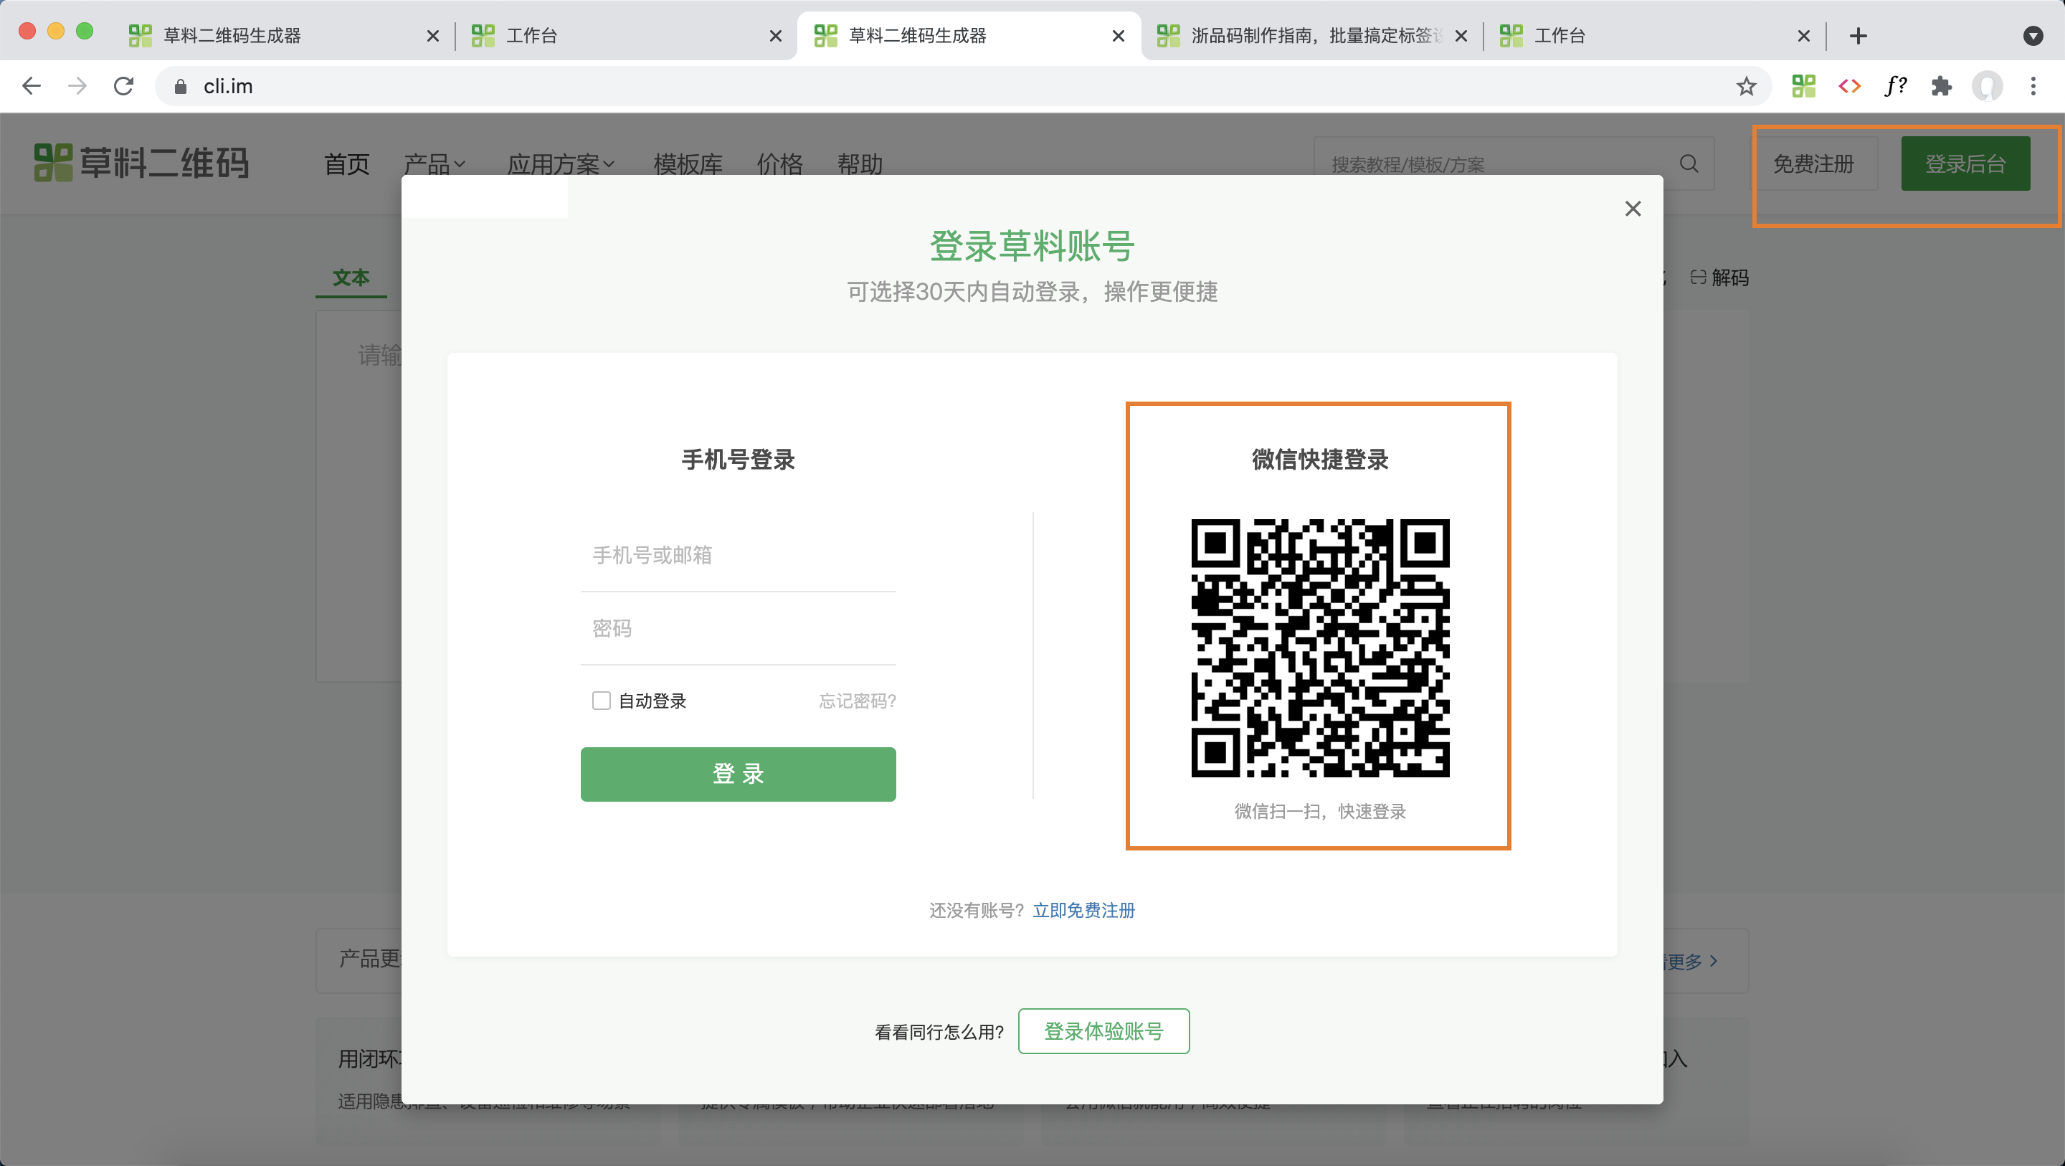Tick the 自动登录 checkbox
The image size is (2065, 1166).
click(602, 700)
